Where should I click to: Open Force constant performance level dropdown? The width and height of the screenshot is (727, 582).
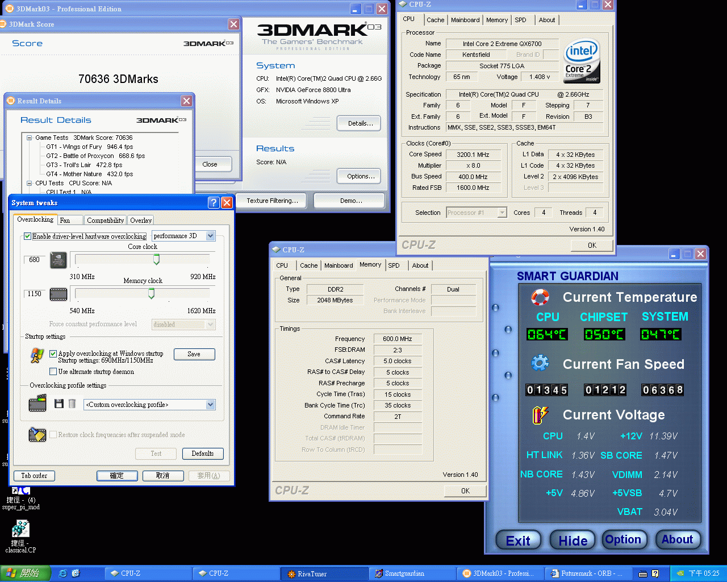point(211,325)
